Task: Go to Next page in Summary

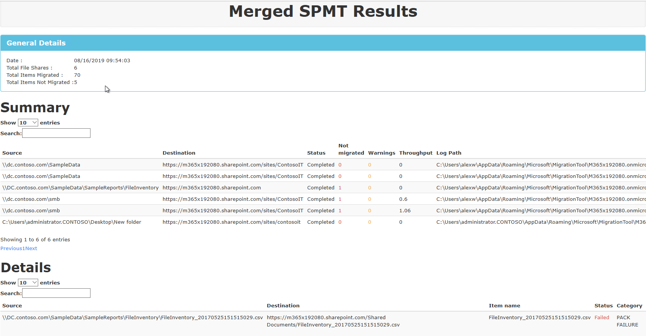Action: coord(31,249)
